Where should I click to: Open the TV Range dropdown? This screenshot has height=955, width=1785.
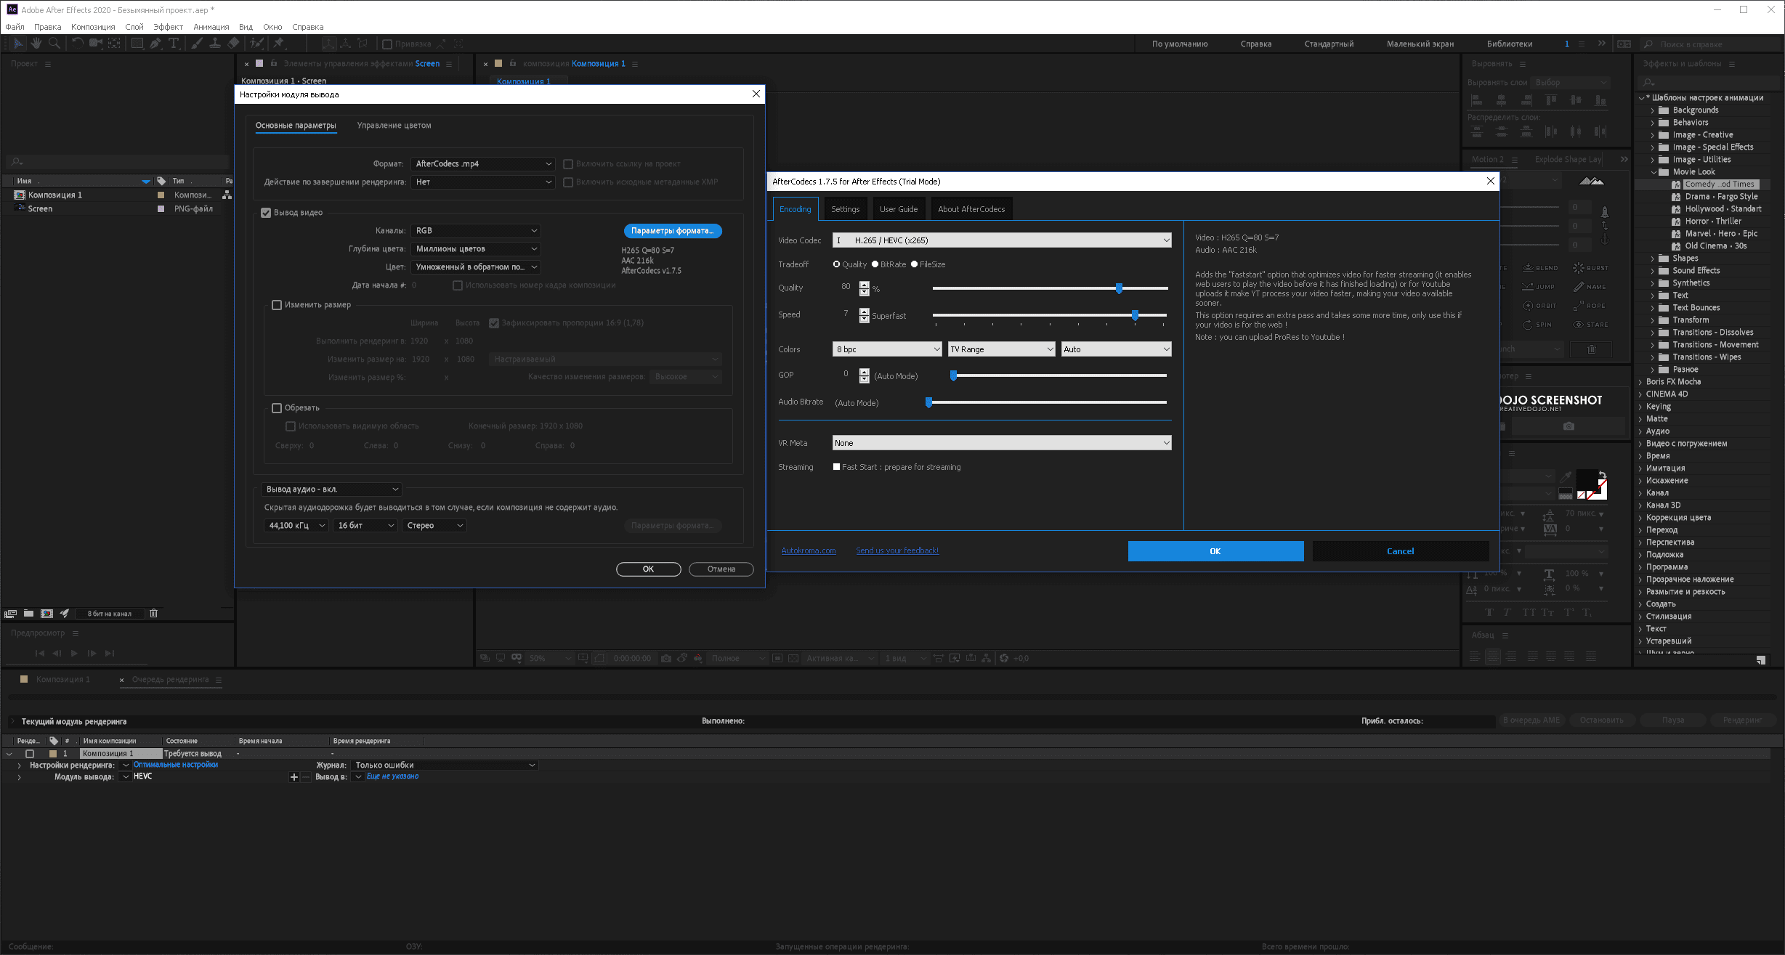[1001, 349]
